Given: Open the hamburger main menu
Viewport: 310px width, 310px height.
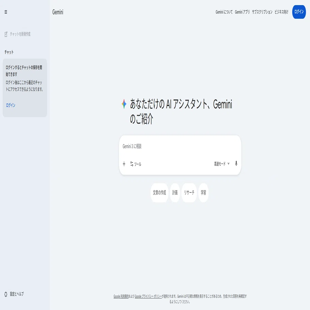Looking at the screenshot, I should click(x=6, y=12).
